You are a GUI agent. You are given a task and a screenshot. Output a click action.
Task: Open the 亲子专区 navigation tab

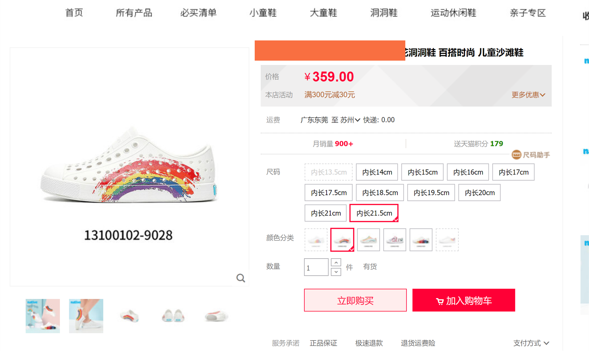tap(528, 13)
